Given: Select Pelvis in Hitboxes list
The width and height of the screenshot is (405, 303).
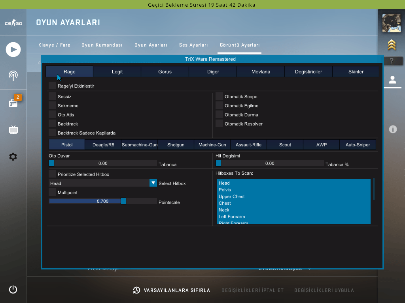Looking at the screenshot, I should coord(294,190).
